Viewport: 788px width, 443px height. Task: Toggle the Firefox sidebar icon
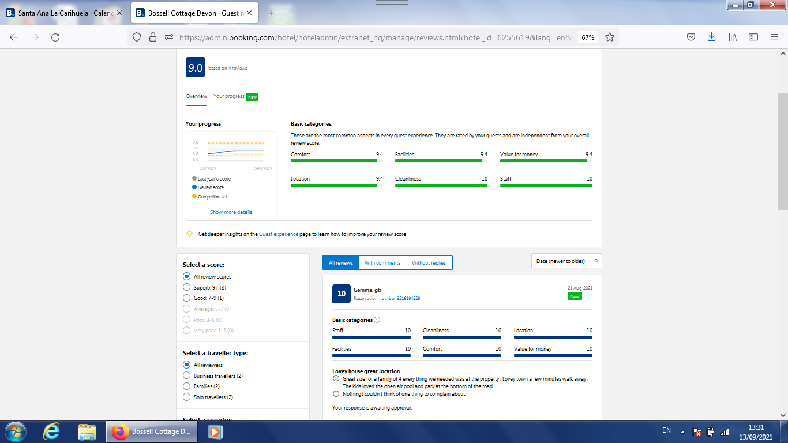click(x=753, y=37)
